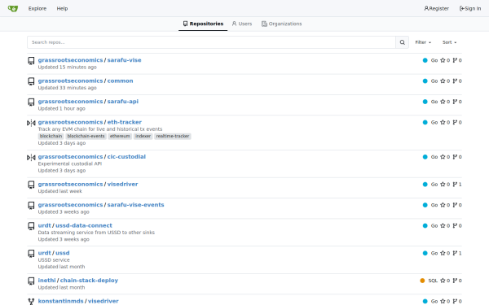489x305 pixels.
Task: Click the mirror icon beside cic-custodial
Action: pyautogui.click(x=31, y=158)
